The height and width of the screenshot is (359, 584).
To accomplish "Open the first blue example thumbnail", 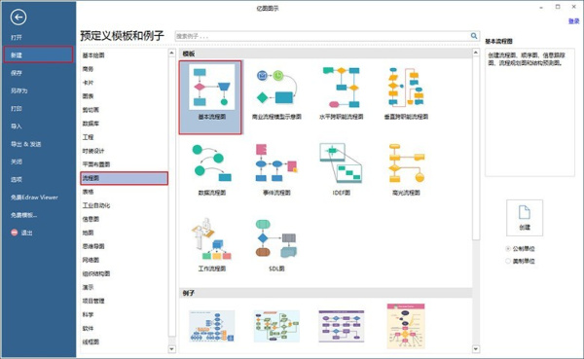I will point(211,326).
